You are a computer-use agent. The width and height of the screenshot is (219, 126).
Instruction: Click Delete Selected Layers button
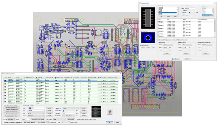12,112
